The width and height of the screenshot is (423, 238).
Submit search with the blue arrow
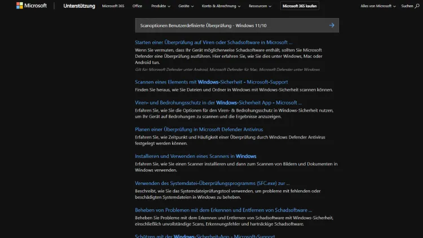pos(332,25)
